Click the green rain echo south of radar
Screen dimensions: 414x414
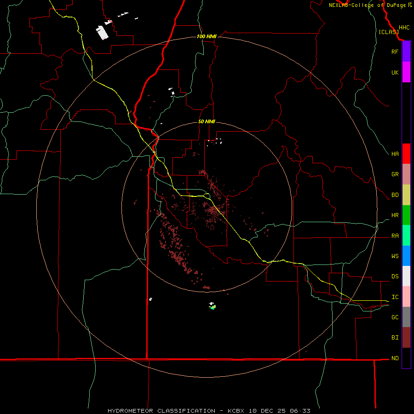click(x=213, y=307)
